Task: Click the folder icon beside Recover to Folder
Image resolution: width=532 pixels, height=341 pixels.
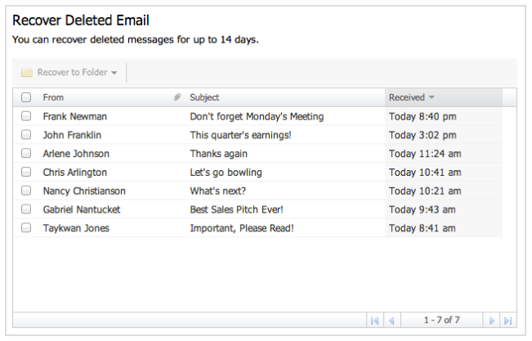Action: point(27,72)
